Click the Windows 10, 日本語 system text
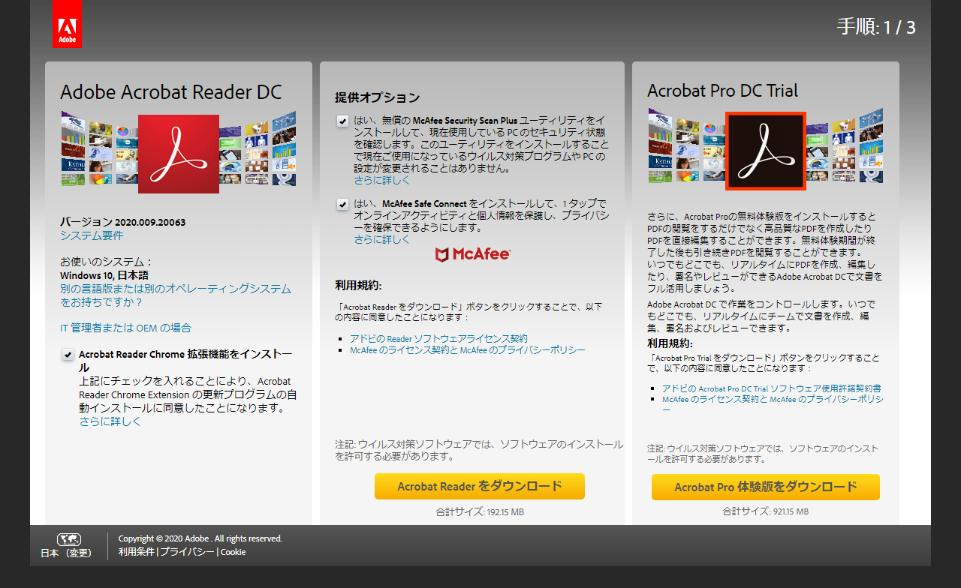This screenshot has height=588, width=961. pos(104,275)
